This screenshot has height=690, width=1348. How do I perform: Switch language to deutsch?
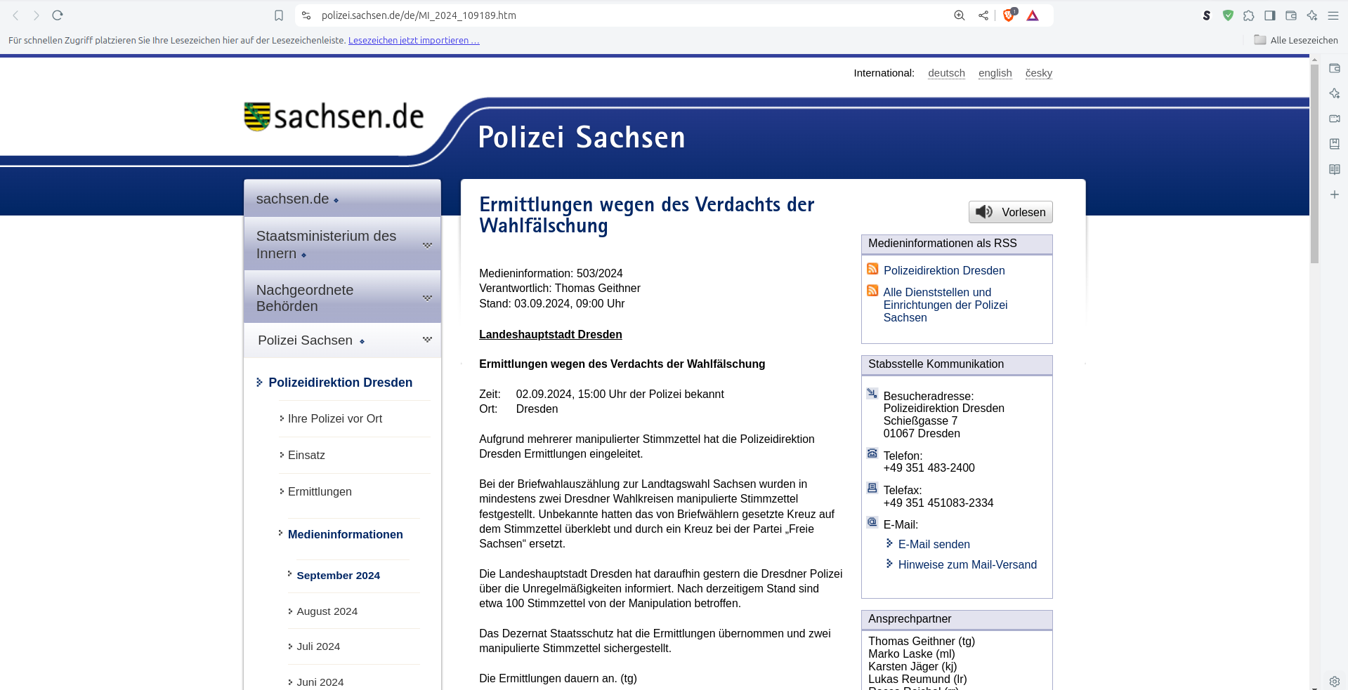point(946,73)
